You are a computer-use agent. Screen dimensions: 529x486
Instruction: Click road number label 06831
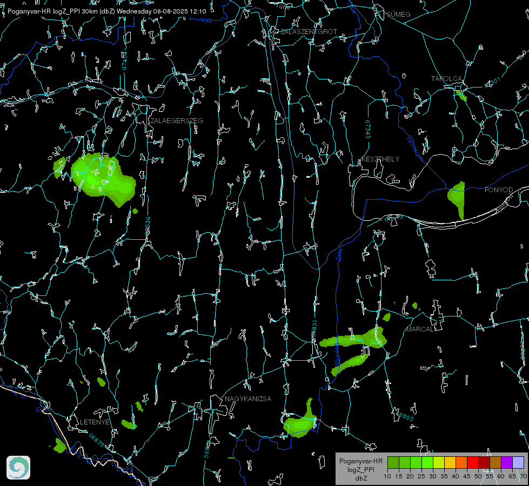click(314, 329)
